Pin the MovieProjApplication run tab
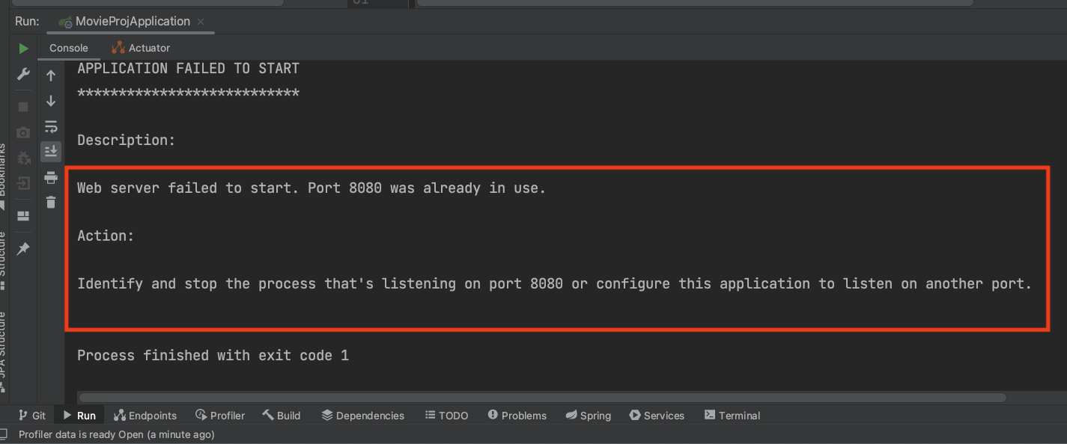 click(x=22, y=248)
